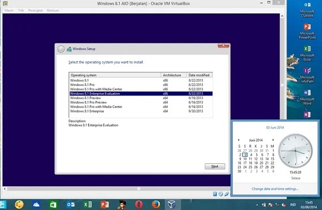Screen dimensions: 322x210
Task: Open Microsoft Outlook desktop shortcut
Action: pos(307,10)
